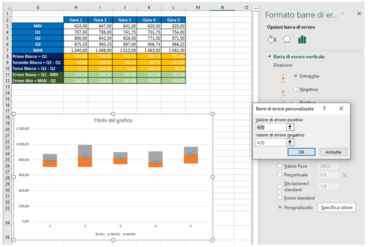Click the help question mark in dialog

[x=324, y=108]
